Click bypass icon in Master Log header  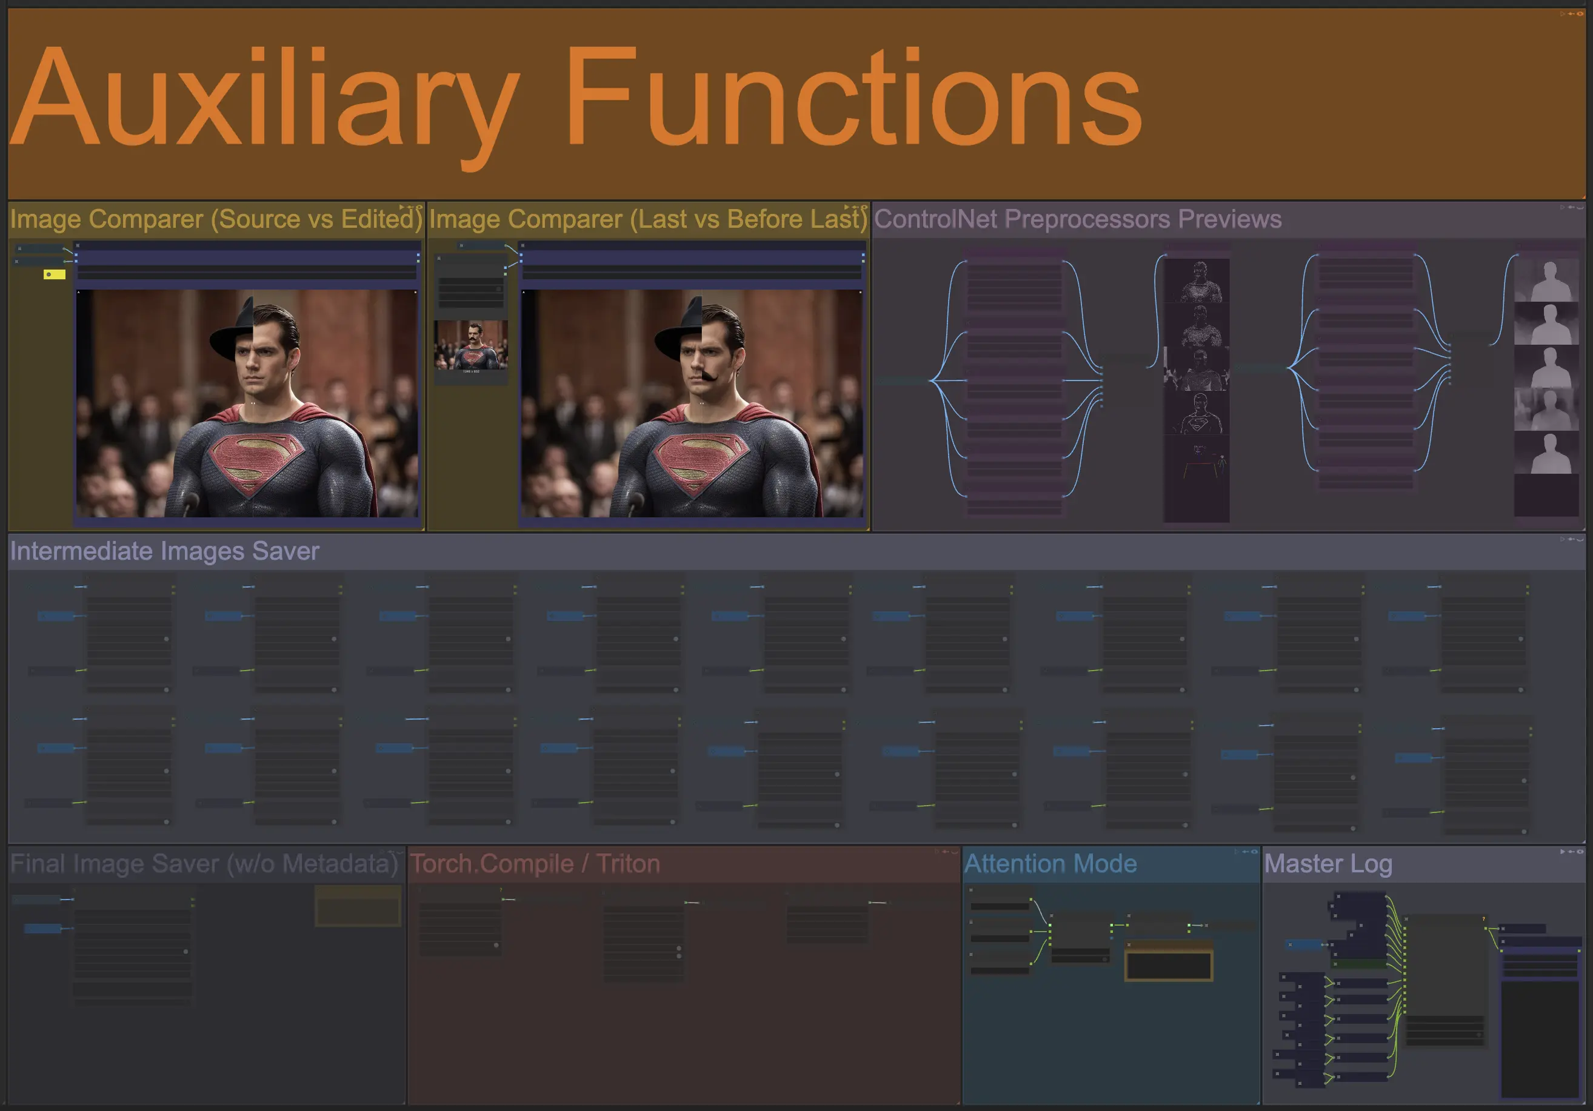point(1572,852)
